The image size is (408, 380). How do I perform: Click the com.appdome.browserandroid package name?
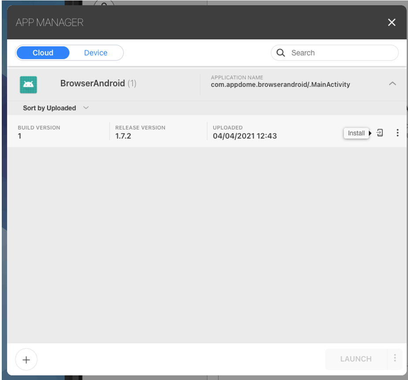pyautogui.click(x=280, y=85)
